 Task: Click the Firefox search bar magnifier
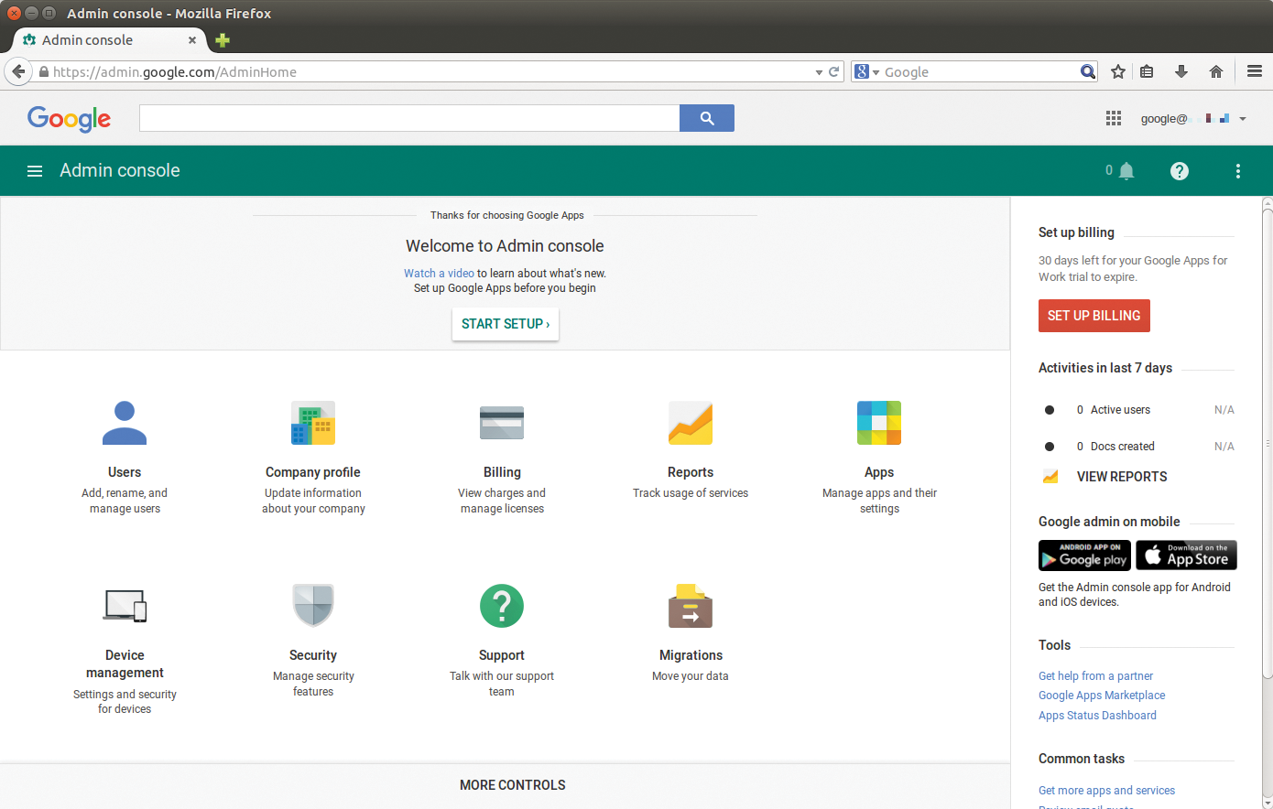click(1087, 71)
